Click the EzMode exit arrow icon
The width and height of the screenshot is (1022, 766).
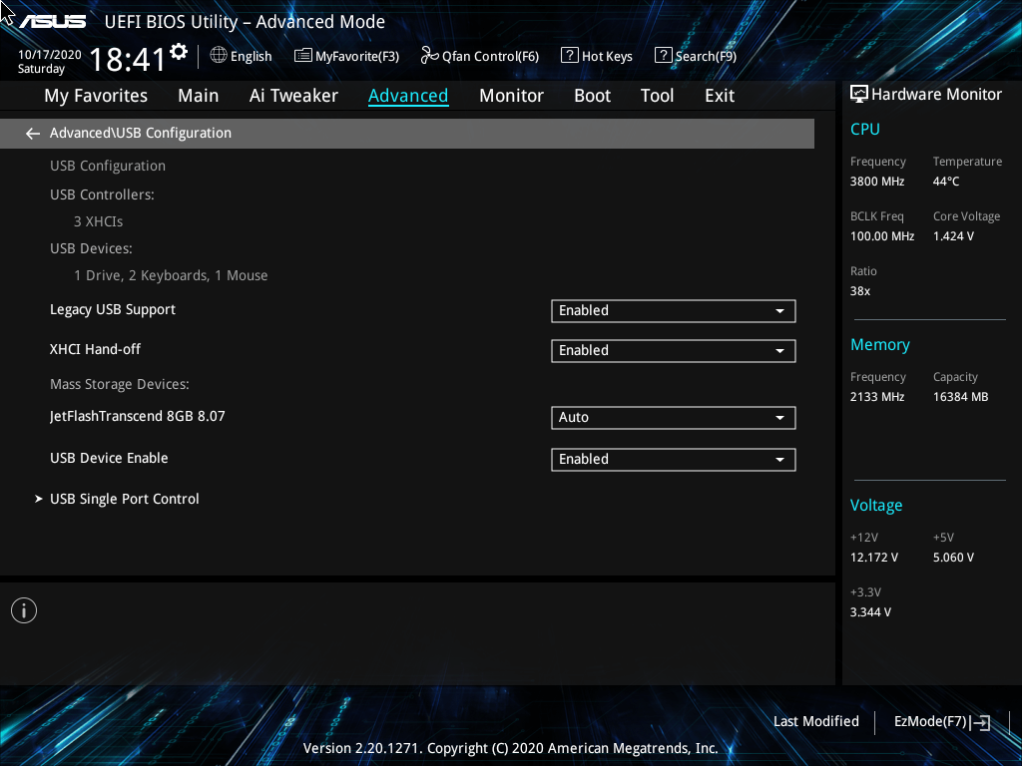click(x=980, y=722)
